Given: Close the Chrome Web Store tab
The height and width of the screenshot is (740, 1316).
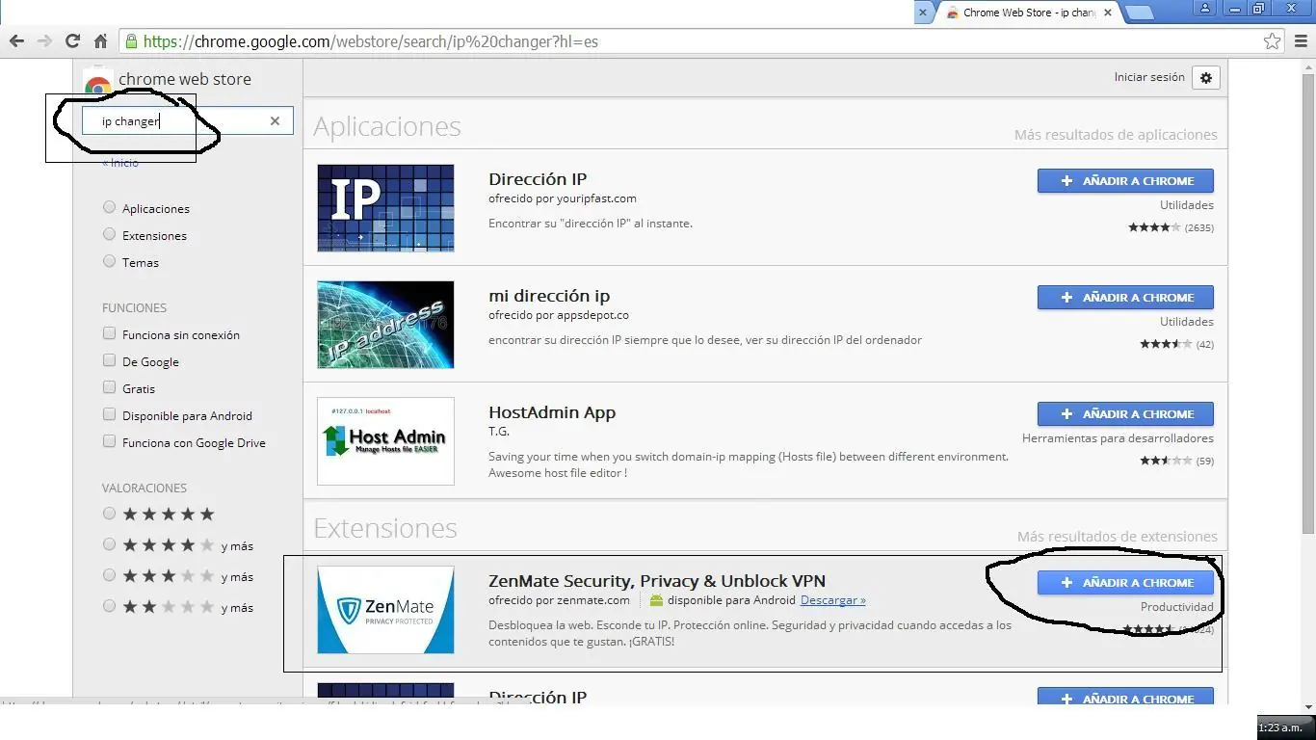Looking at the screenshot, I should point(1108,13).
